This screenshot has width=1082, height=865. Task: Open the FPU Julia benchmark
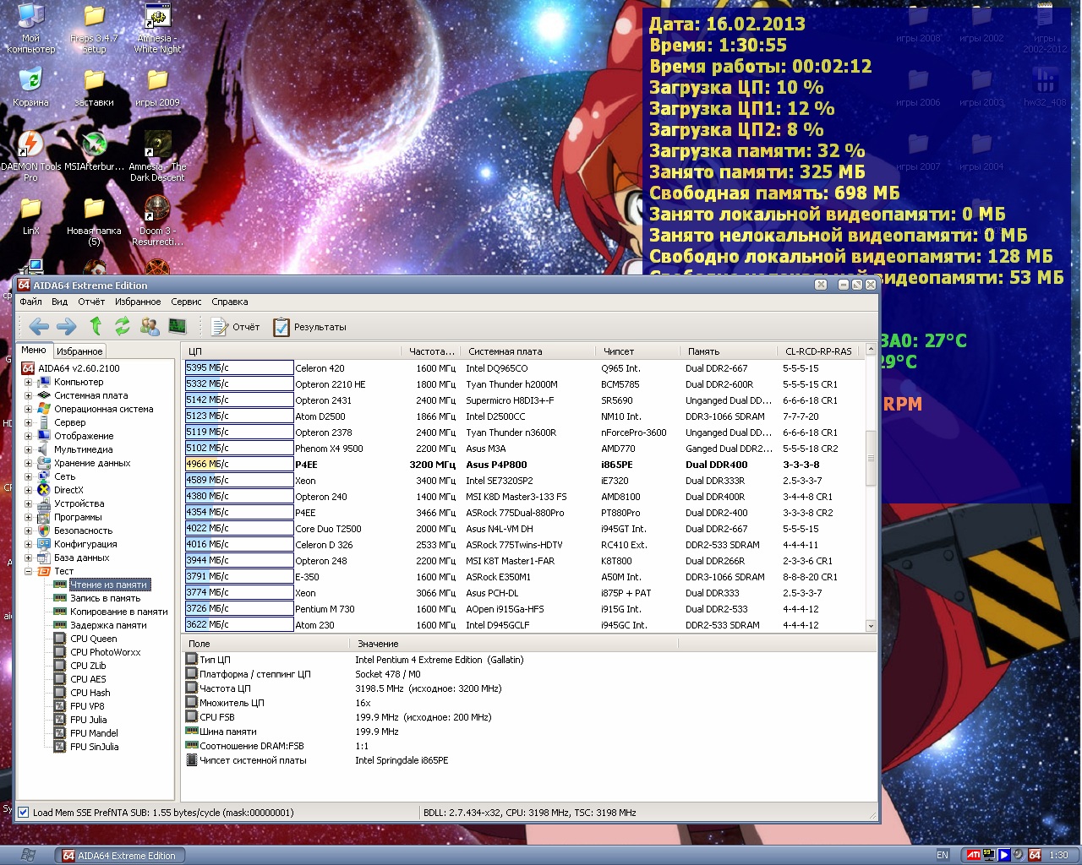point(88,720)
